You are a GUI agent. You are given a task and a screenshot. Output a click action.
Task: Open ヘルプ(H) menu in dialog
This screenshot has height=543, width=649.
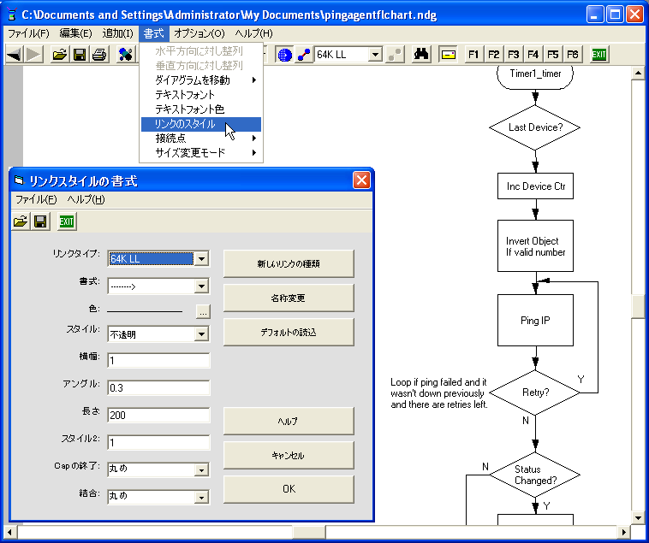86,199
